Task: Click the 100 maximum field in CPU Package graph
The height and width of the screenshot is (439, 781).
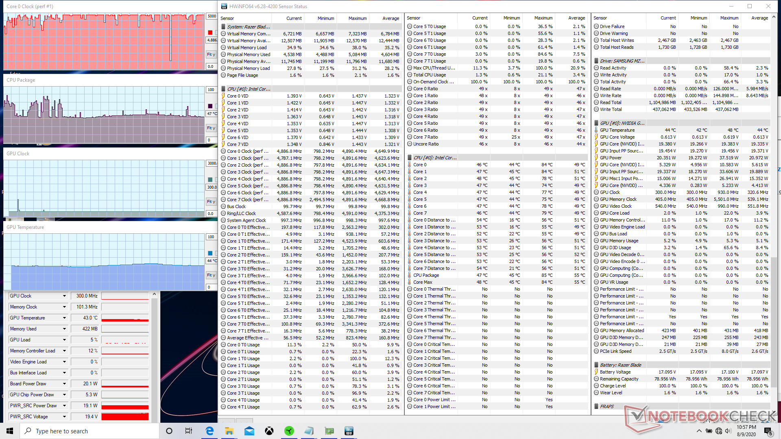Action: pos(212,90)
